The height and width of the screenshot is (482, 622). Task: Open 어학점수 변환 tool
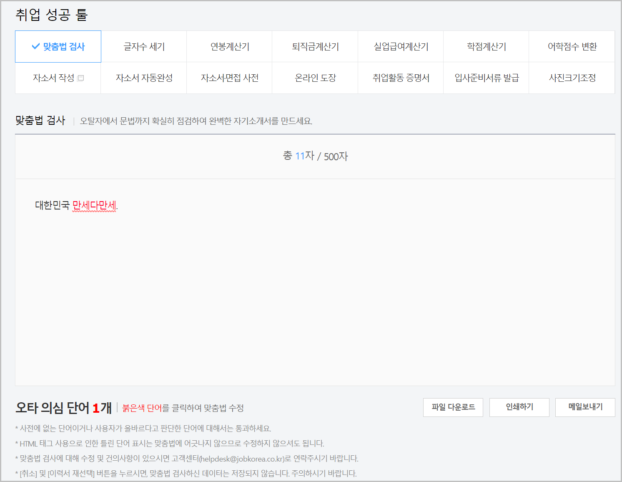(x=572, y=47)
